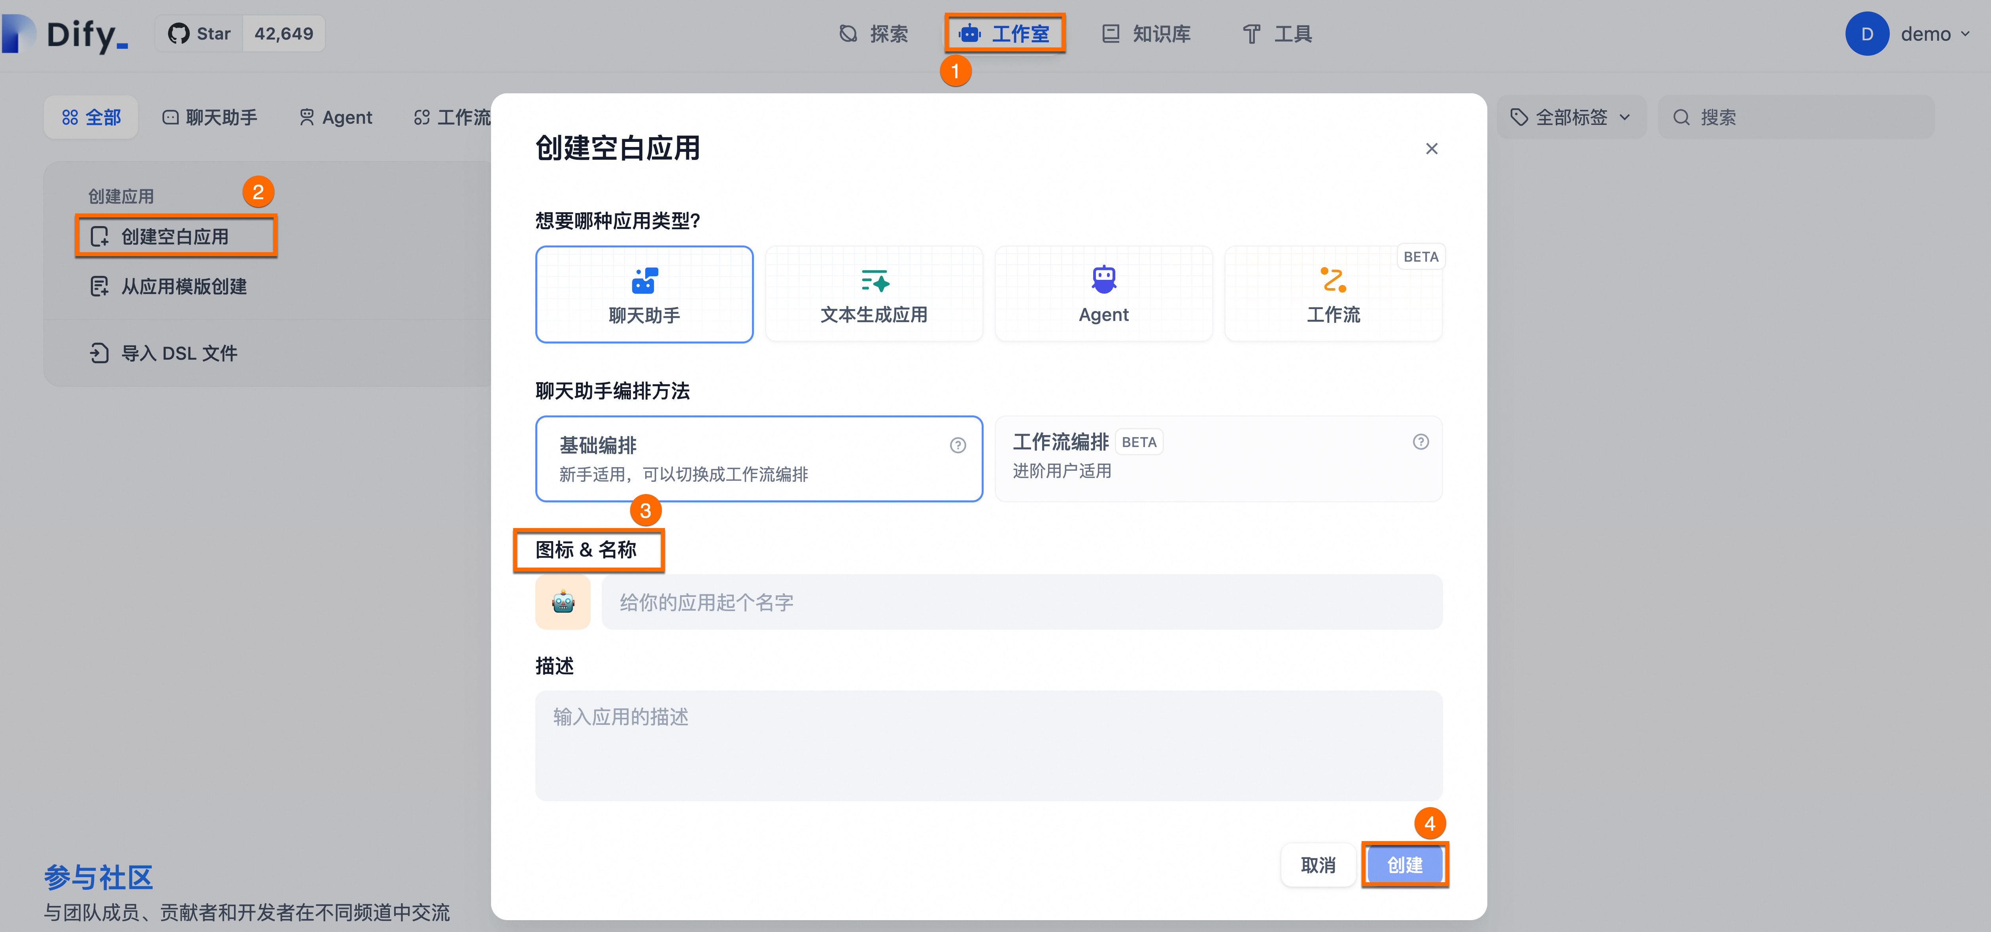Open the 知识库 navigation tab
Image resolution: width=1991 pixels, height=932 pixels.
pyautogui.click(x=1146, y=34)
